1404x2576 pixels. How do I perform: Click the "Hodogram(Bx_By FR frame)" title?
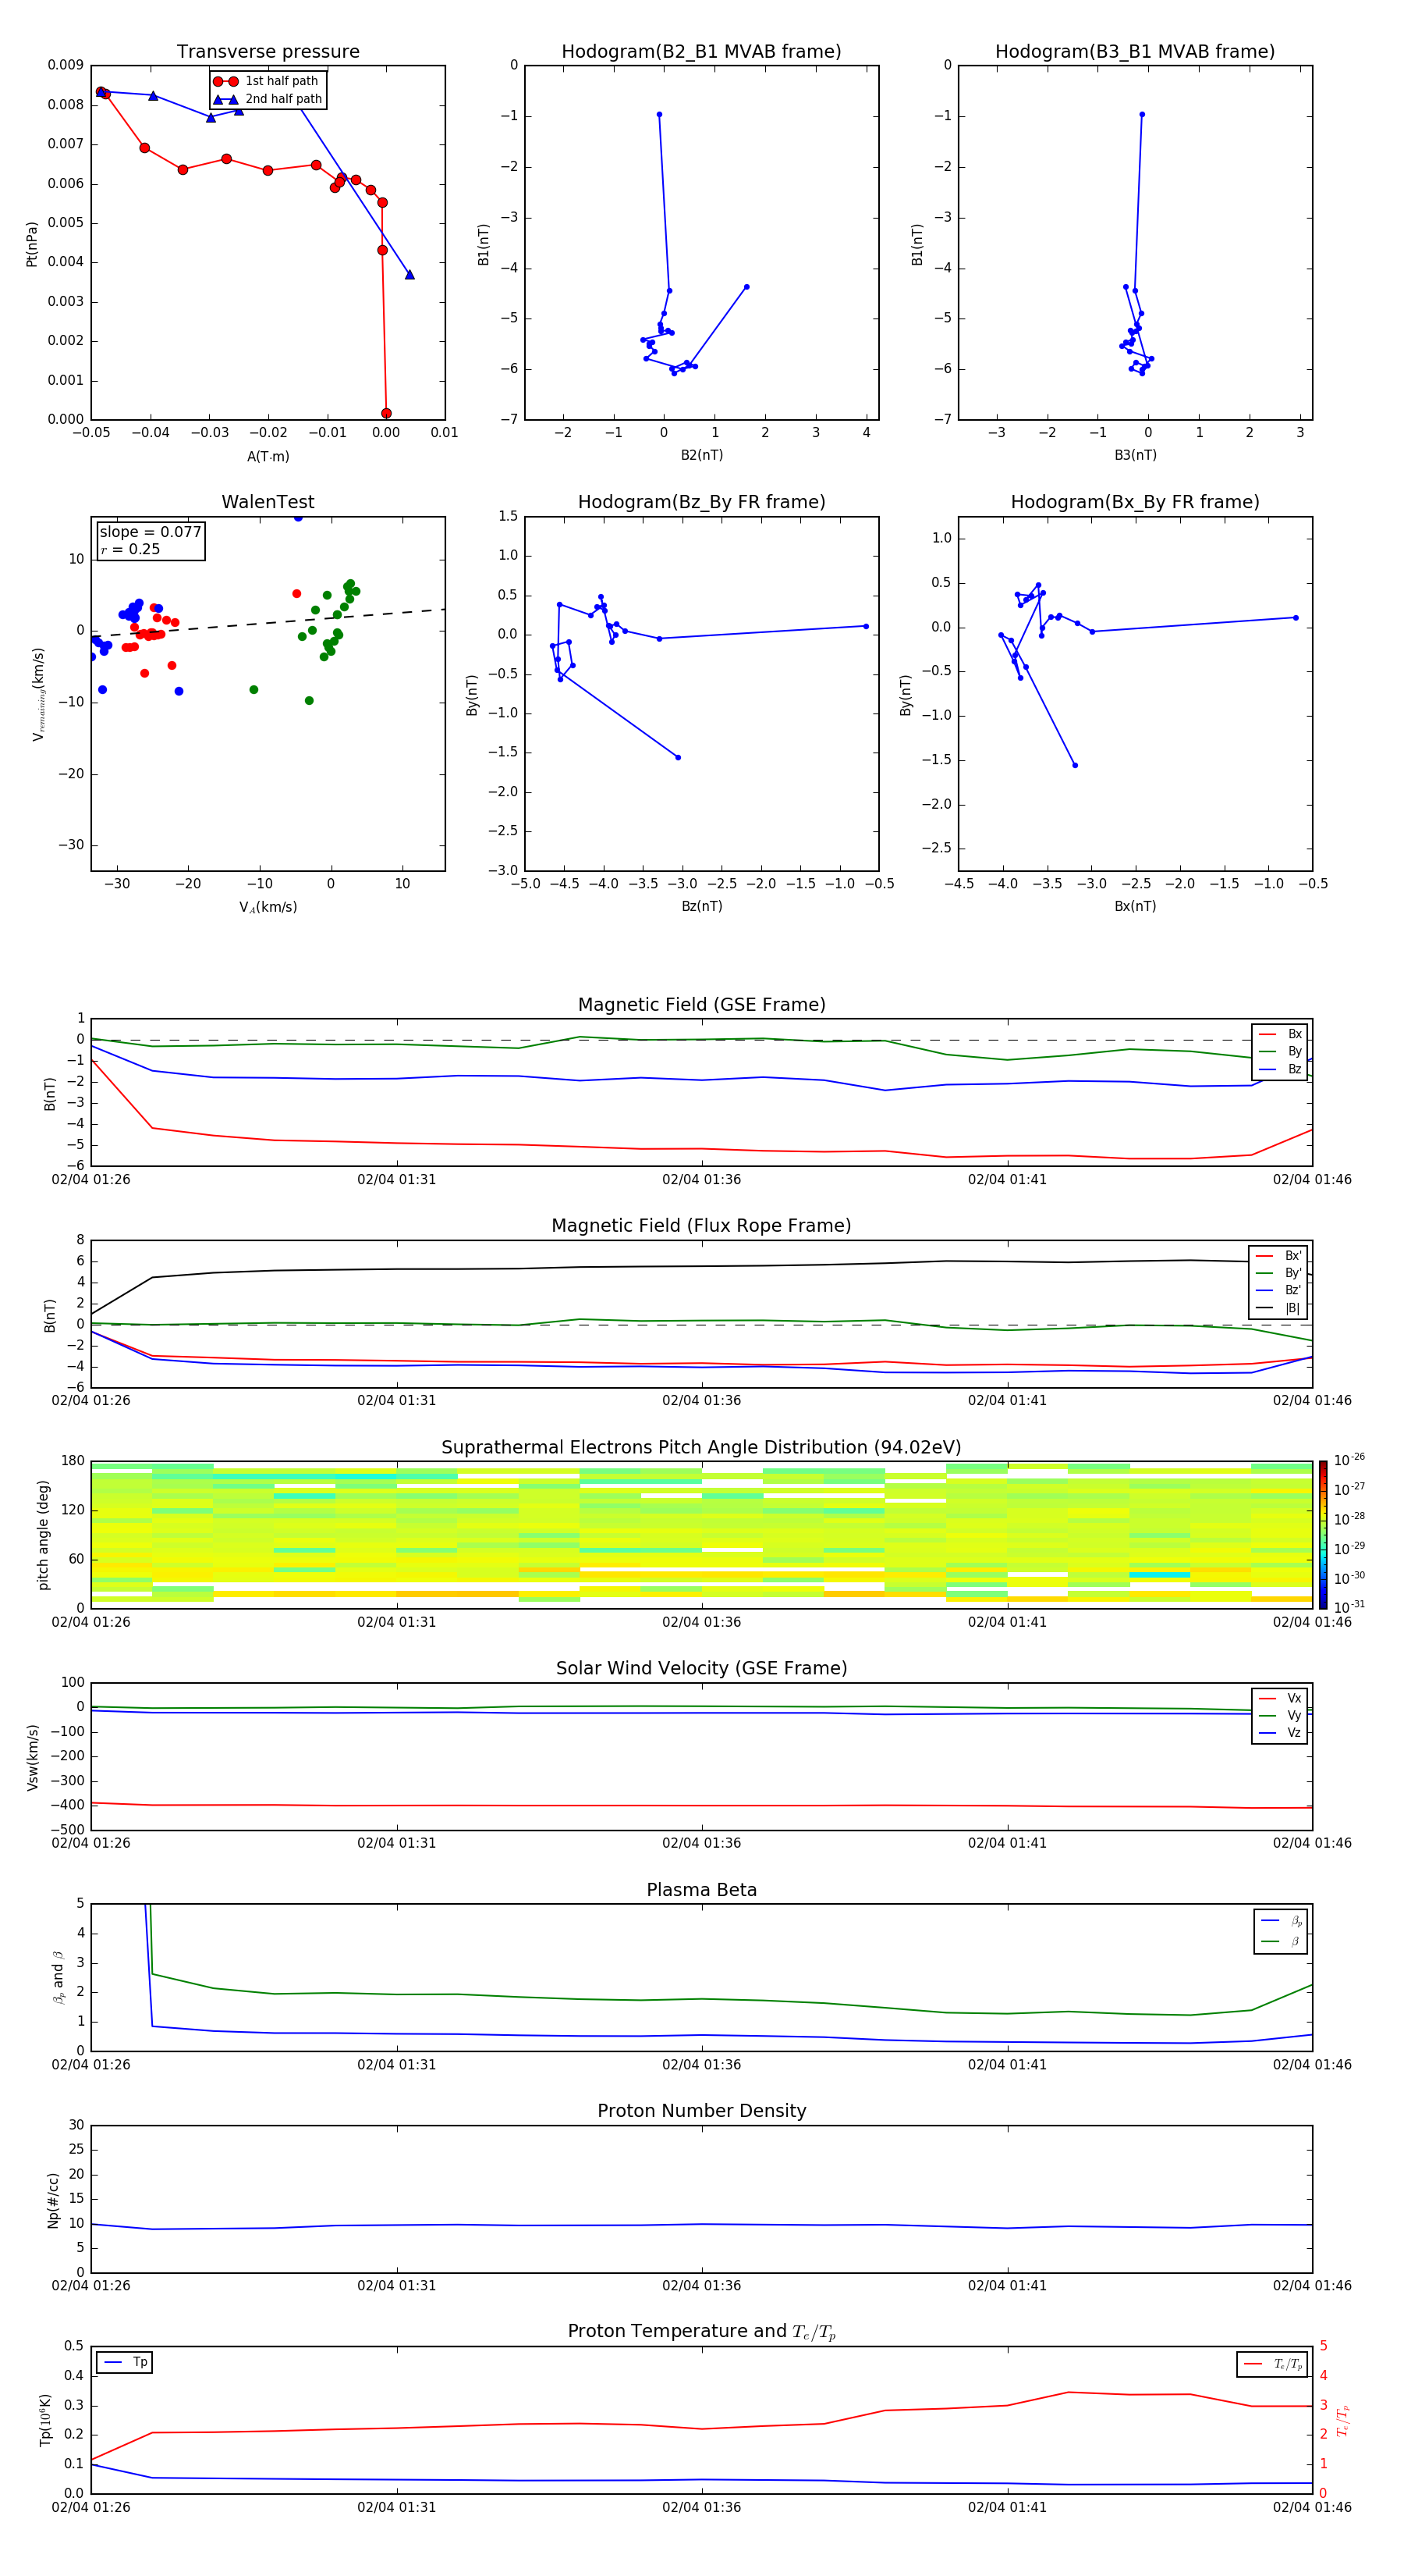(1135, 502)
